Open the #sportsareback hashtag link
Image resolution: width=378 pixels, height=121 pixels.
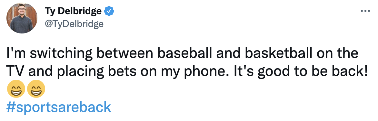coord(59,107)
